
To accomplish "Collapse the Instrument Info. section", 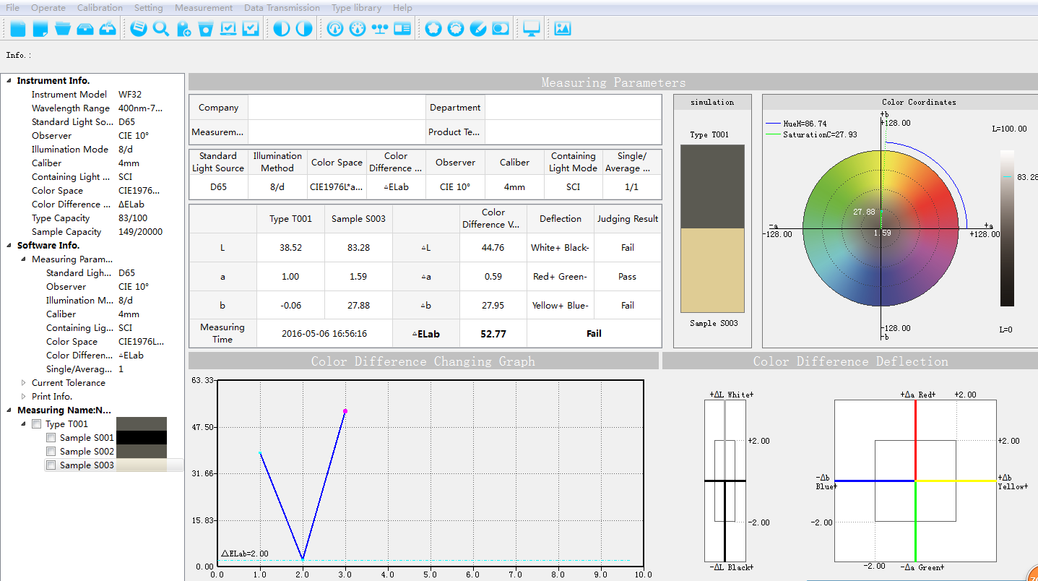I will pos(8,81).
